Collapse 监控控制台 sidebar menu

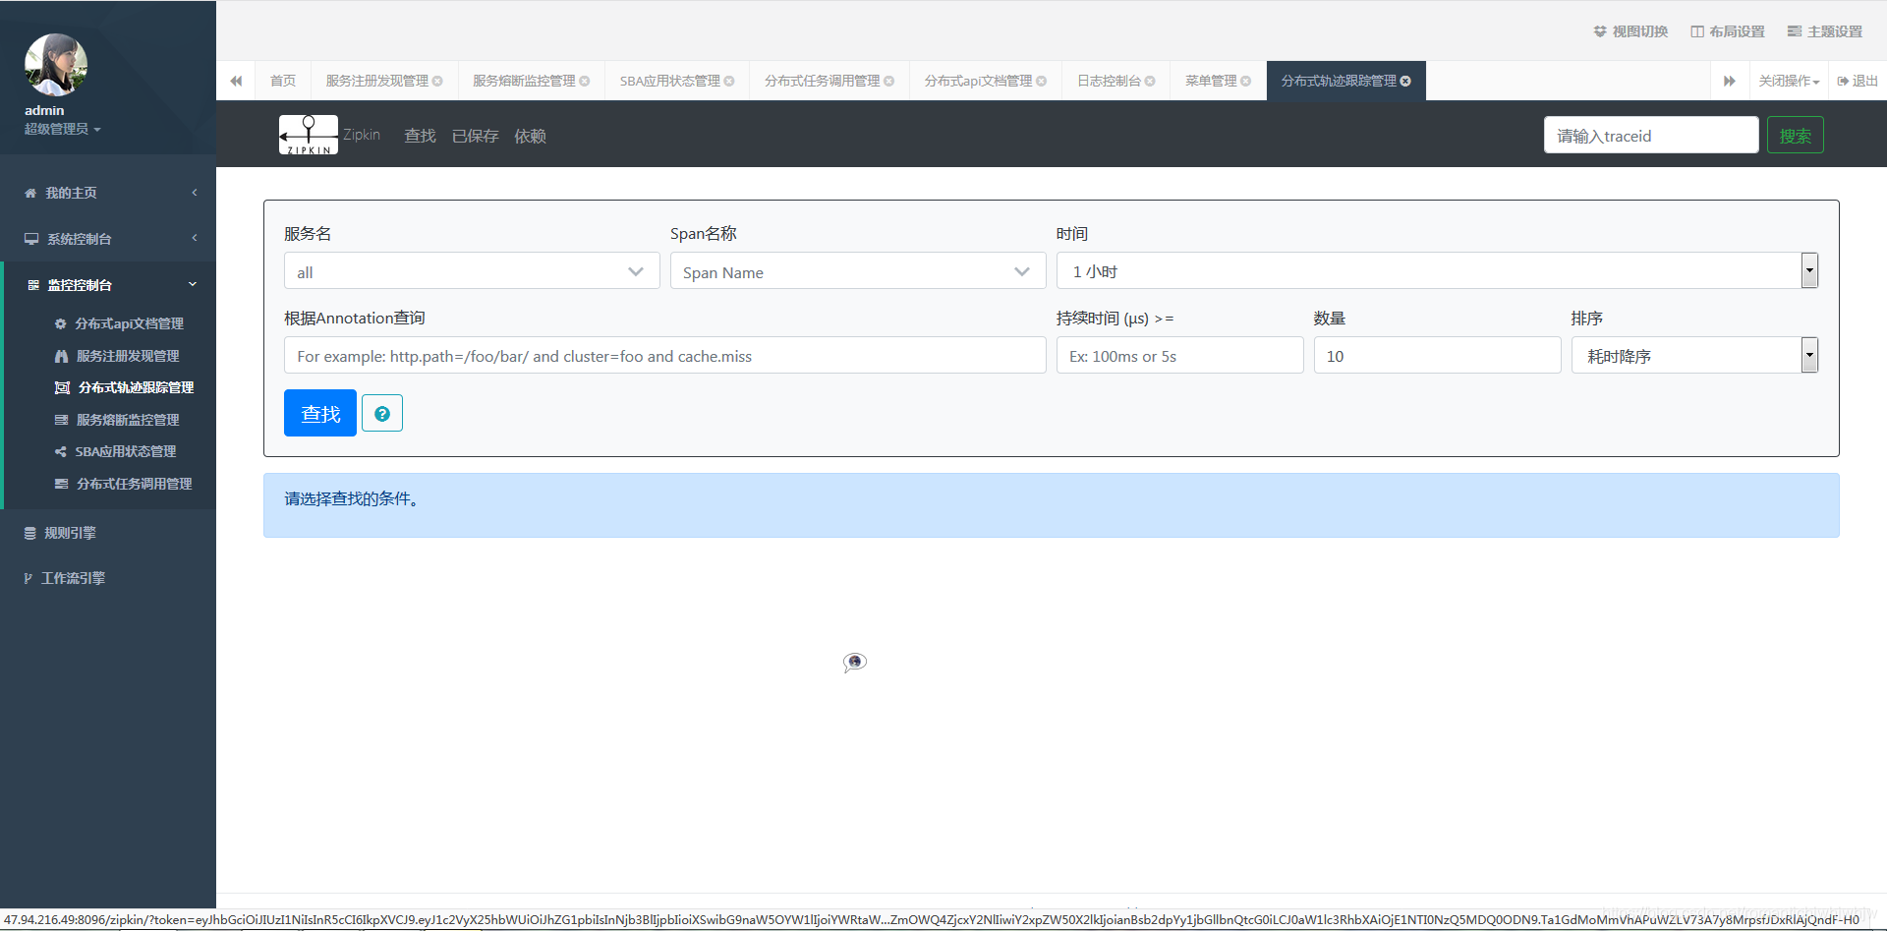[x=108, y=285]
